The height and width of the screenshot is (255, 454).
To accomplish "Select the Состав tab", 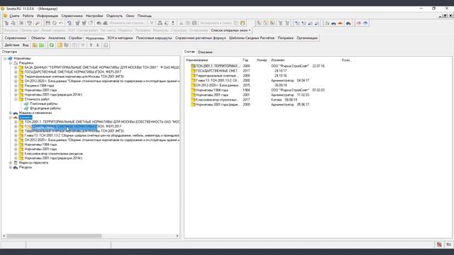I will point(189,52).
